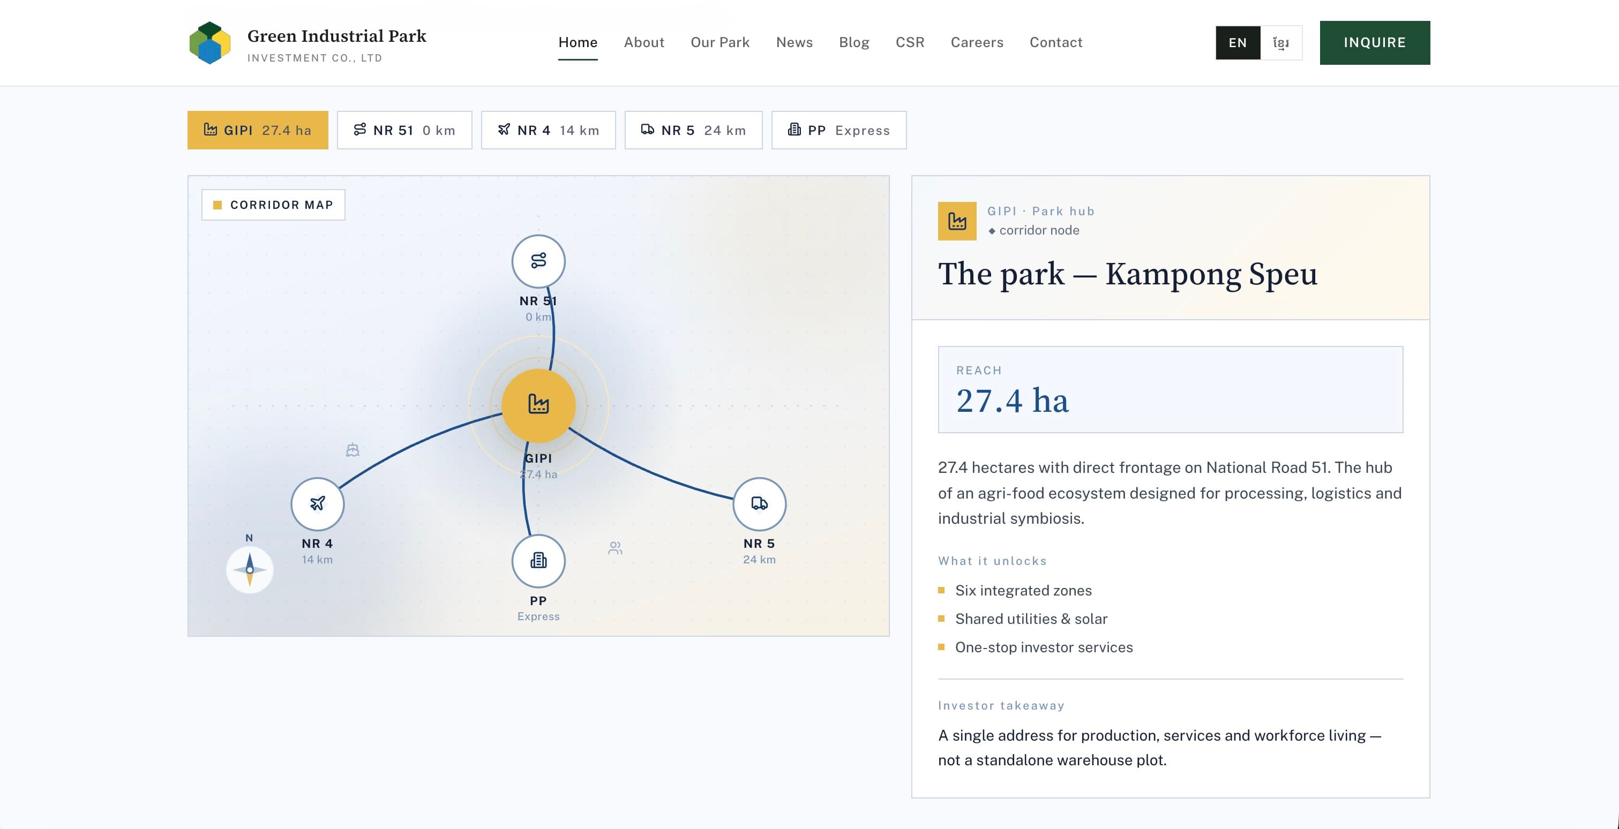Choose the GIPI 27.4 ha tab

[x=258, y=130]
